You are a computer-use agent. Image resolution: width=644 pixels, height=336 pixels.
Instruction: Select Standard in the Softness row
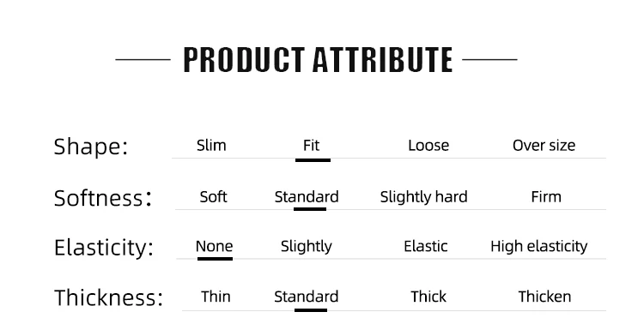click(307, 197)
